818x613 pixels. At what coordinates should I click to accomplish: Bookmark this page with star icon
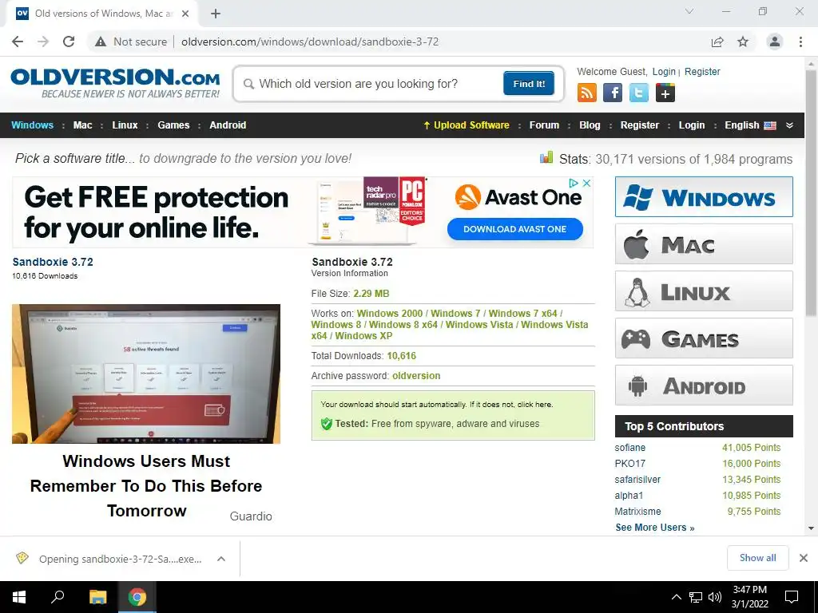tap(743, 42)
